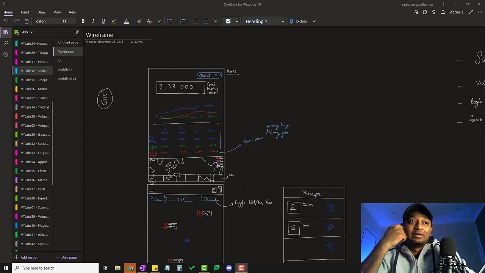
Task: Click the lightbulb tell-me icon
Action: 434,12
